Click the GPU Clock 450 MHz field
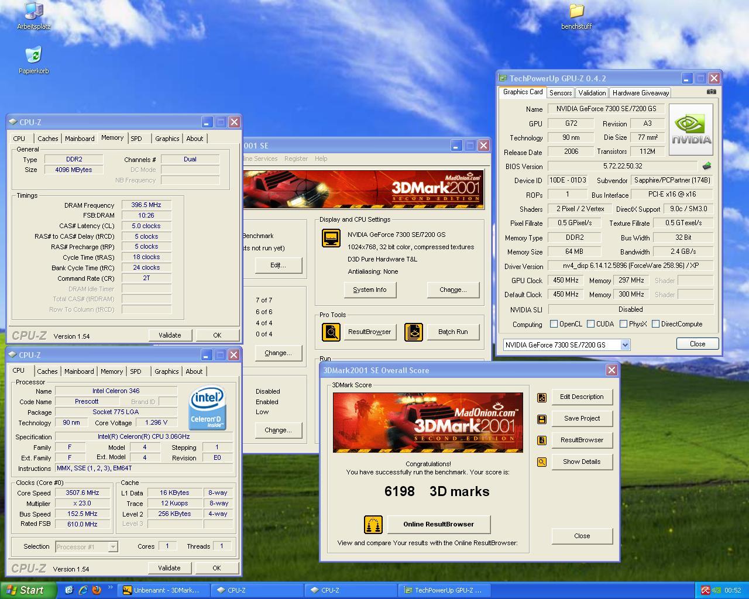Viewport: 749px width, 599px height. point(566,281)
